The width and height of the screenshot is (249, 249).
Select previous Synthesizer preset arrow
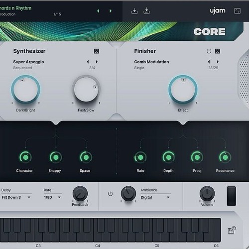coord(88,62)
